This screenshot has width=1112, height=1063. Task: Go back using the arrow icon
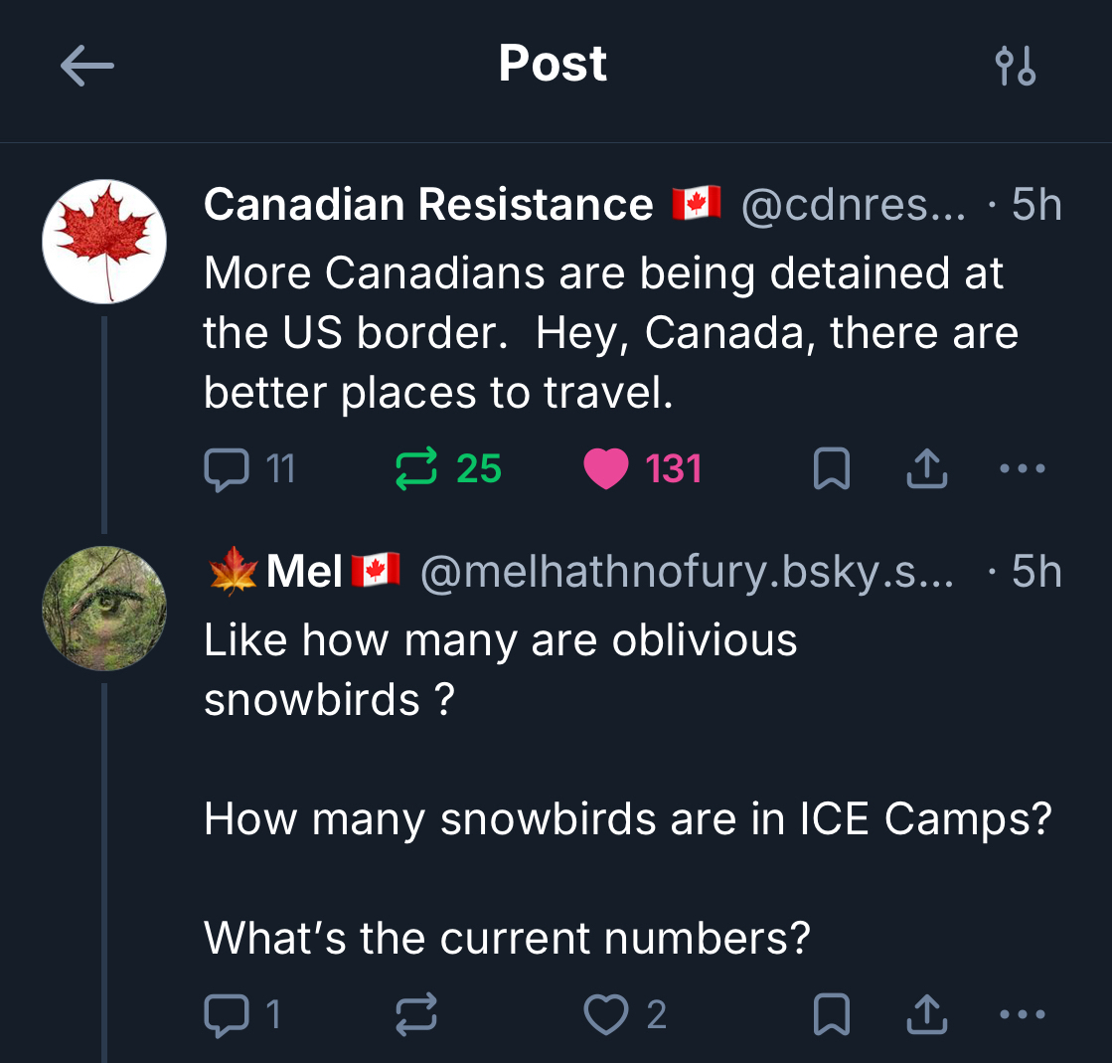click(87, 67)
